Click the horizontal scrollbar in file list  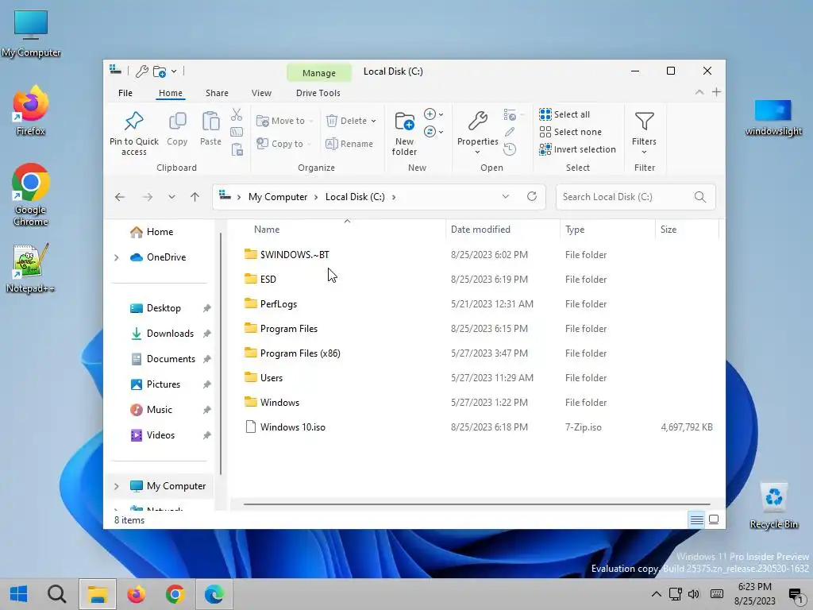point(476,504)
